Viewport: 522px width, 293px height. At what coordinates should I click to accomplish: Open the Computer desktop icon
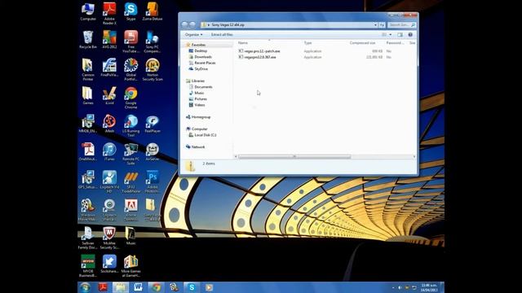point(88,11)
